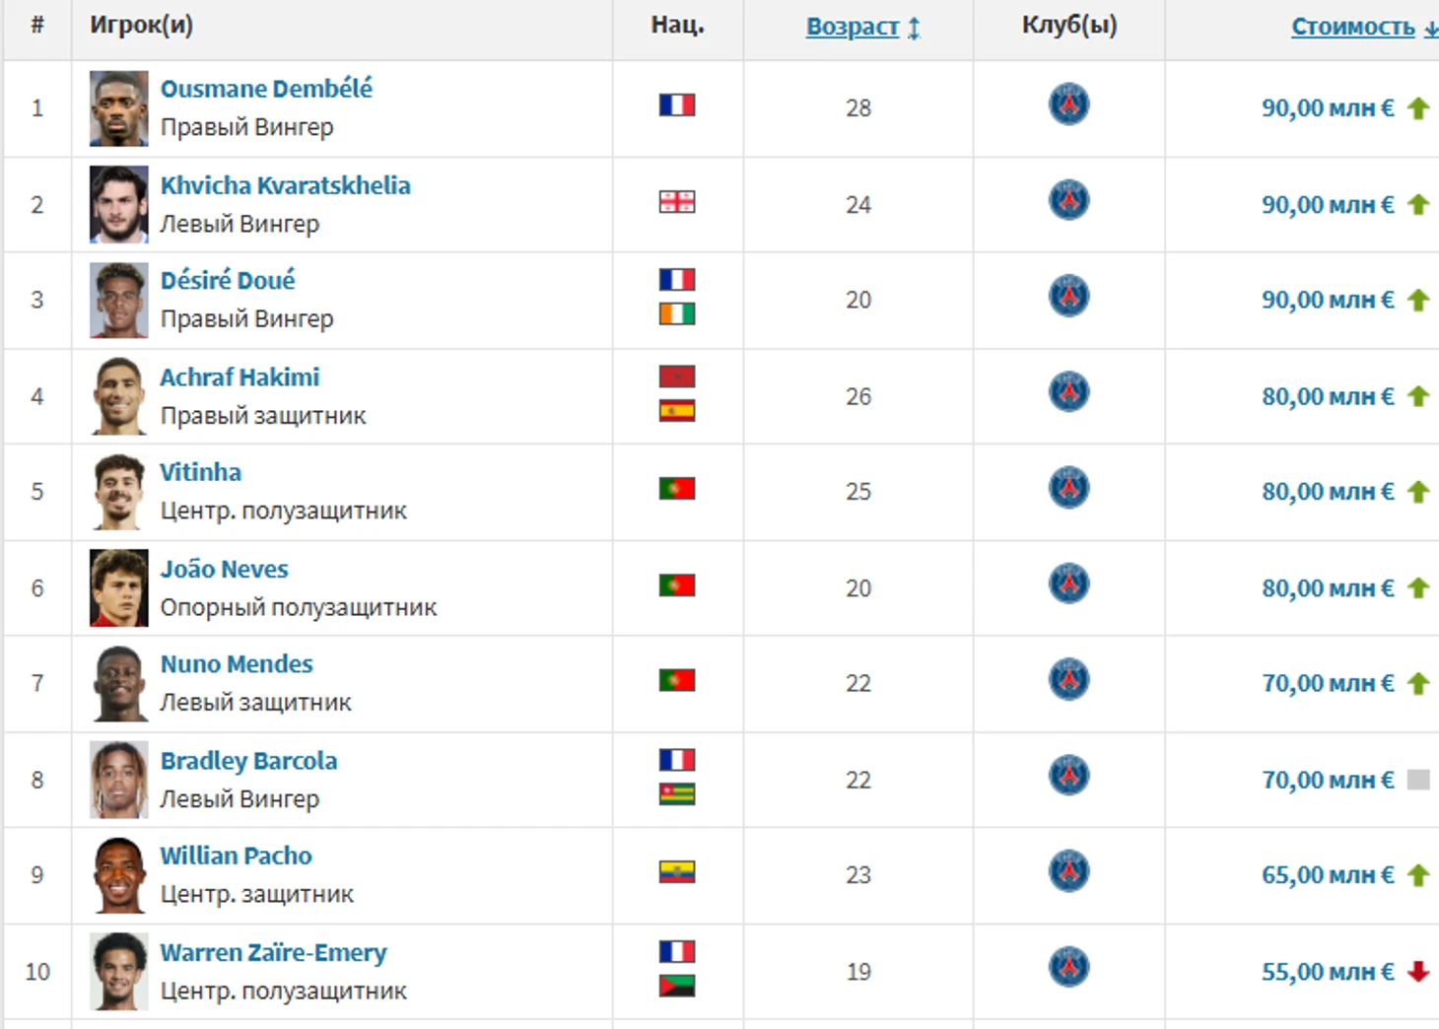This screenshot has width=1439, height=1029.
Task: Click Ivory Coast flag under Désiré Doué's French flag
Action: (x=677, y=314)
